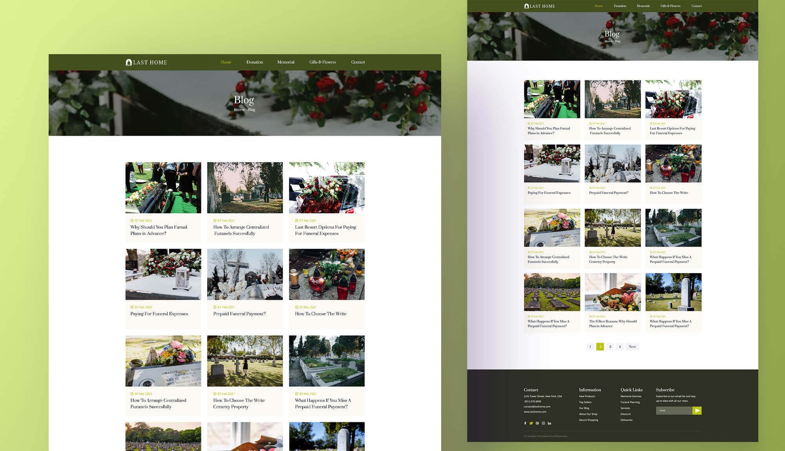The image size is (785, 451).
Task: Open the 'Prepaid Funeral Payment?' post title on the left
Action: [x=239, y=314]
